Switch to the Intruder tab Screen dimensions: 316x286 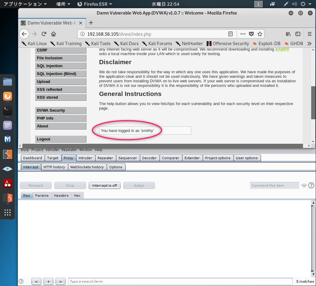85,158
